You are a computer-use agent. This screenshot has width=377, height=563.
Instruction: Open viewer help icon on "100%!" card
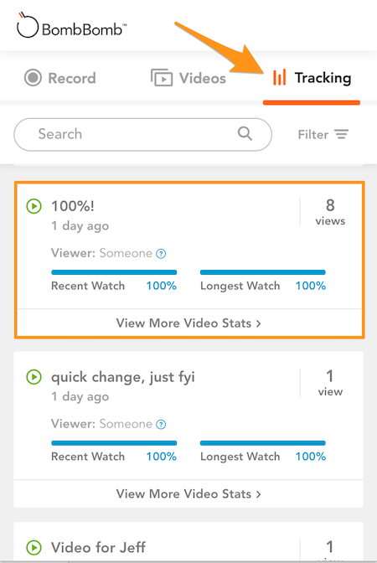point(161,254)
